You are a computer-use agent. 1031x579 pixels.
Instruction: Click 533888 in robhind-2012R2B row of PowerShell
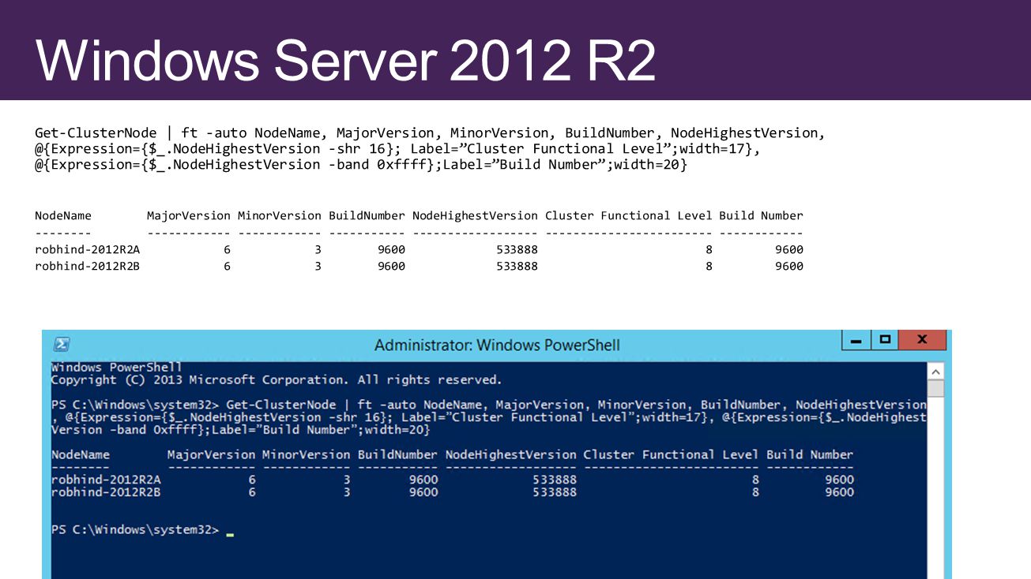coord(555,492)
